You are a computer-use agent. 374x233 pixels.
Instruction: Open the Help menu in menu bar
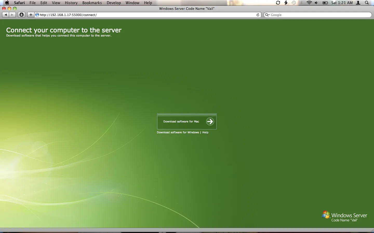tap(148, 3)
